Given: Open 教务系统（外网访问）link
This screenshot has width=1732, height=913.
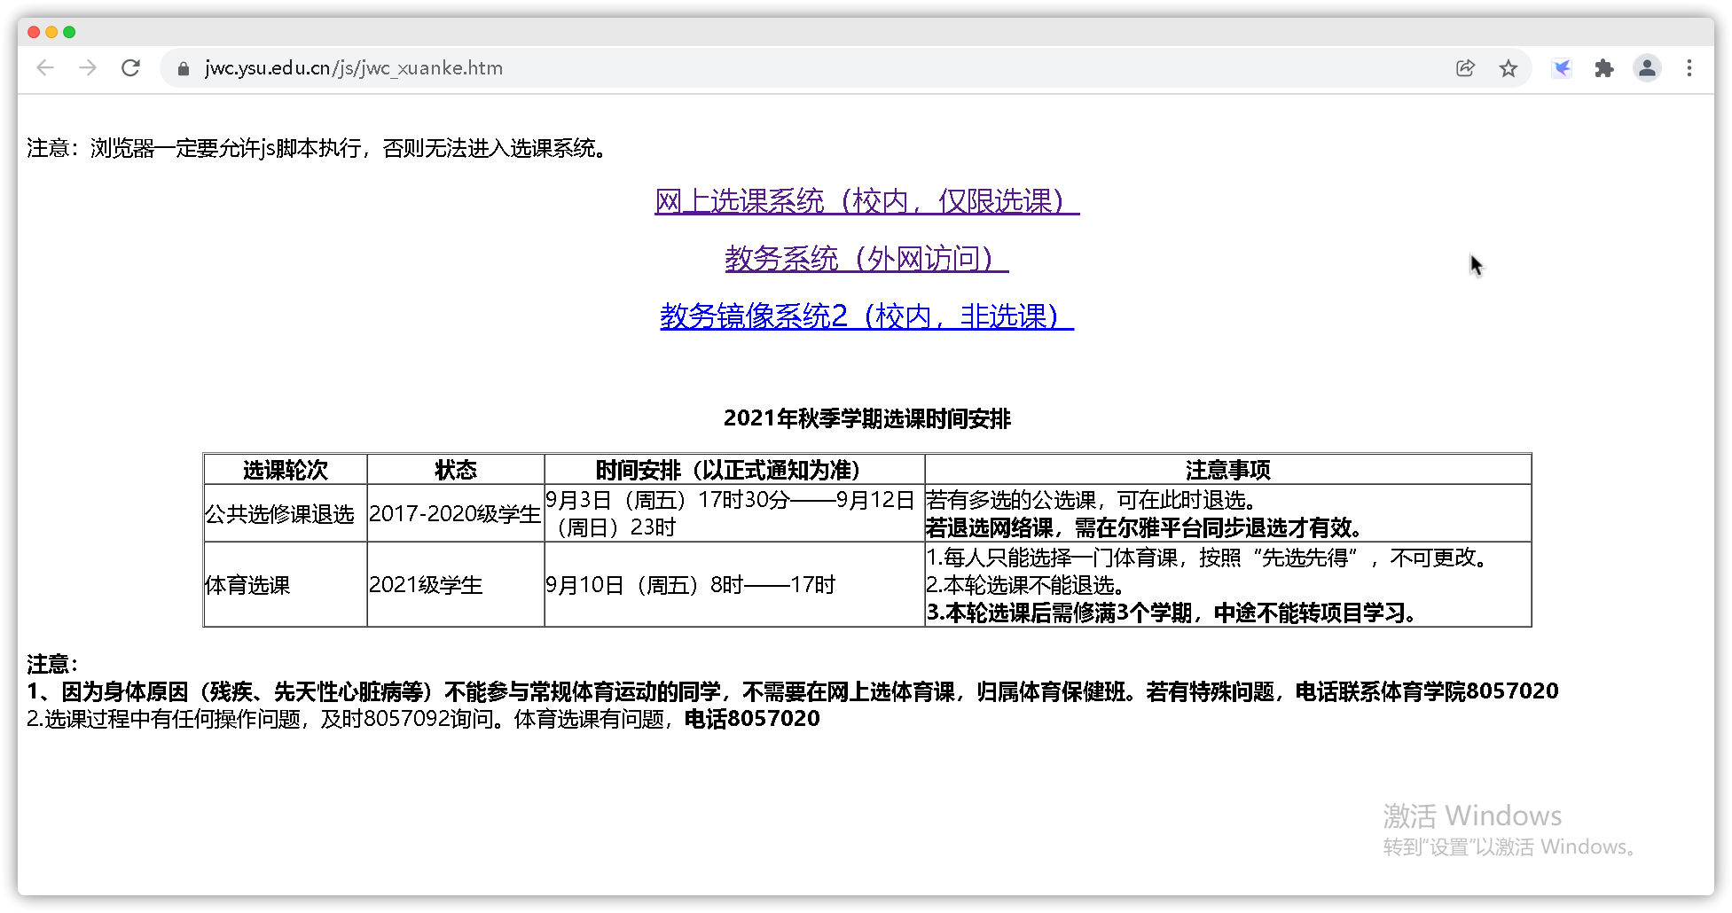Looking at the screenshot, I should [x=866, y=259].
